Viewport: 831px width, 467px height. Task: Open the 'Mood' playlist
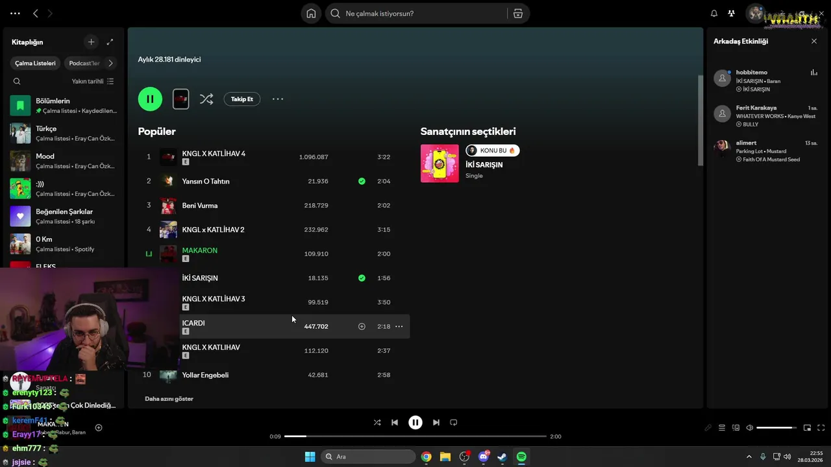[64, 161]
